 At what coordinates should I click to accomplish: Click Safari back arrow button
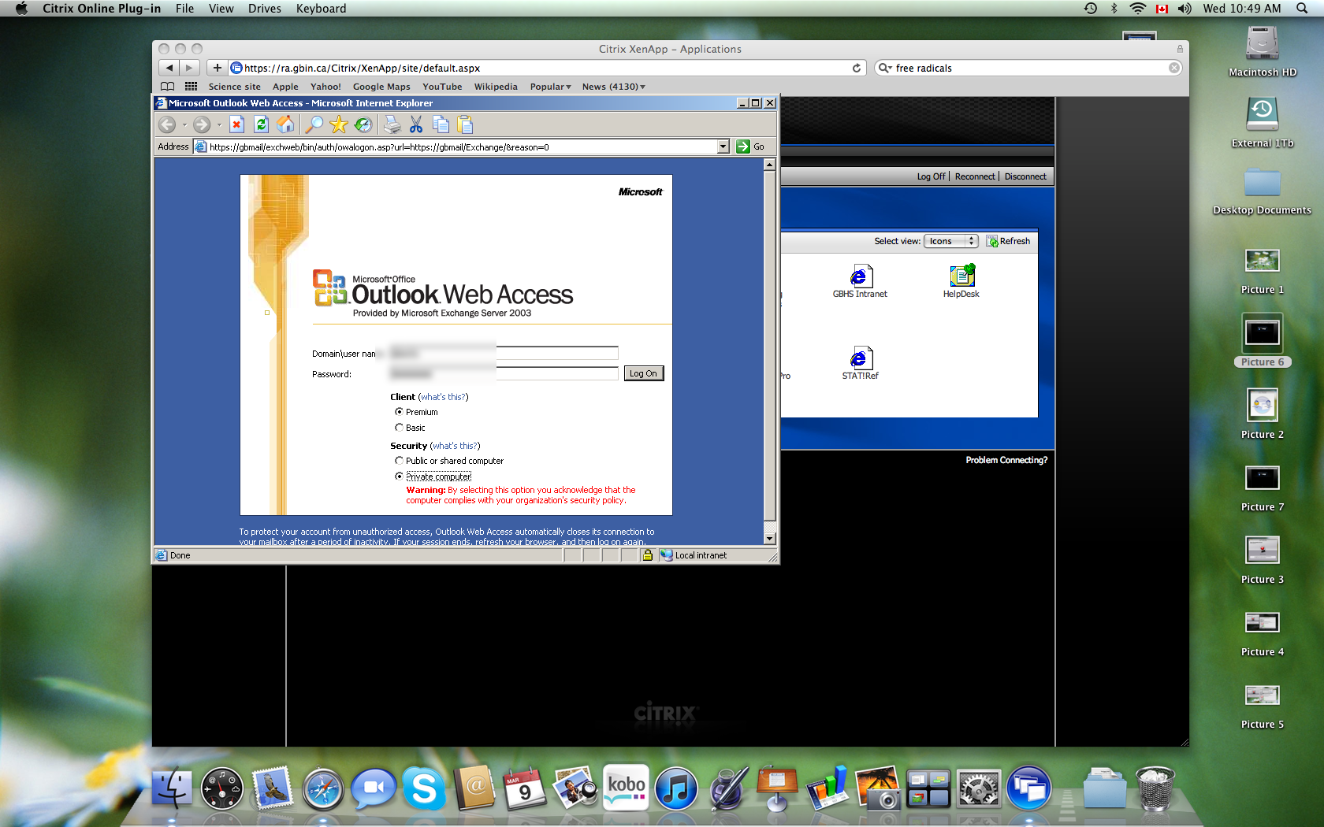click(x=169, y=68)
